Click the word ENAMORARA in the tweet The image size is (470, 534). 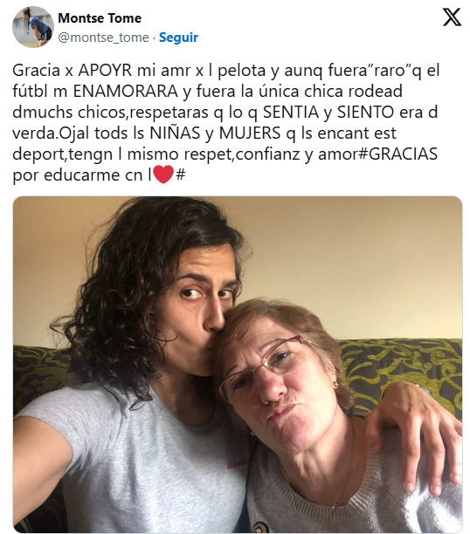[x=126, y=92]
